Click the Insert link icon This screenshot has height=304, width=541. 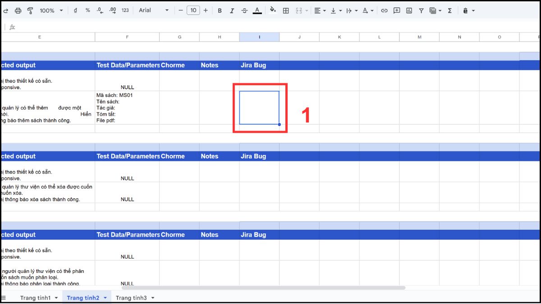(x=384, y=10)
